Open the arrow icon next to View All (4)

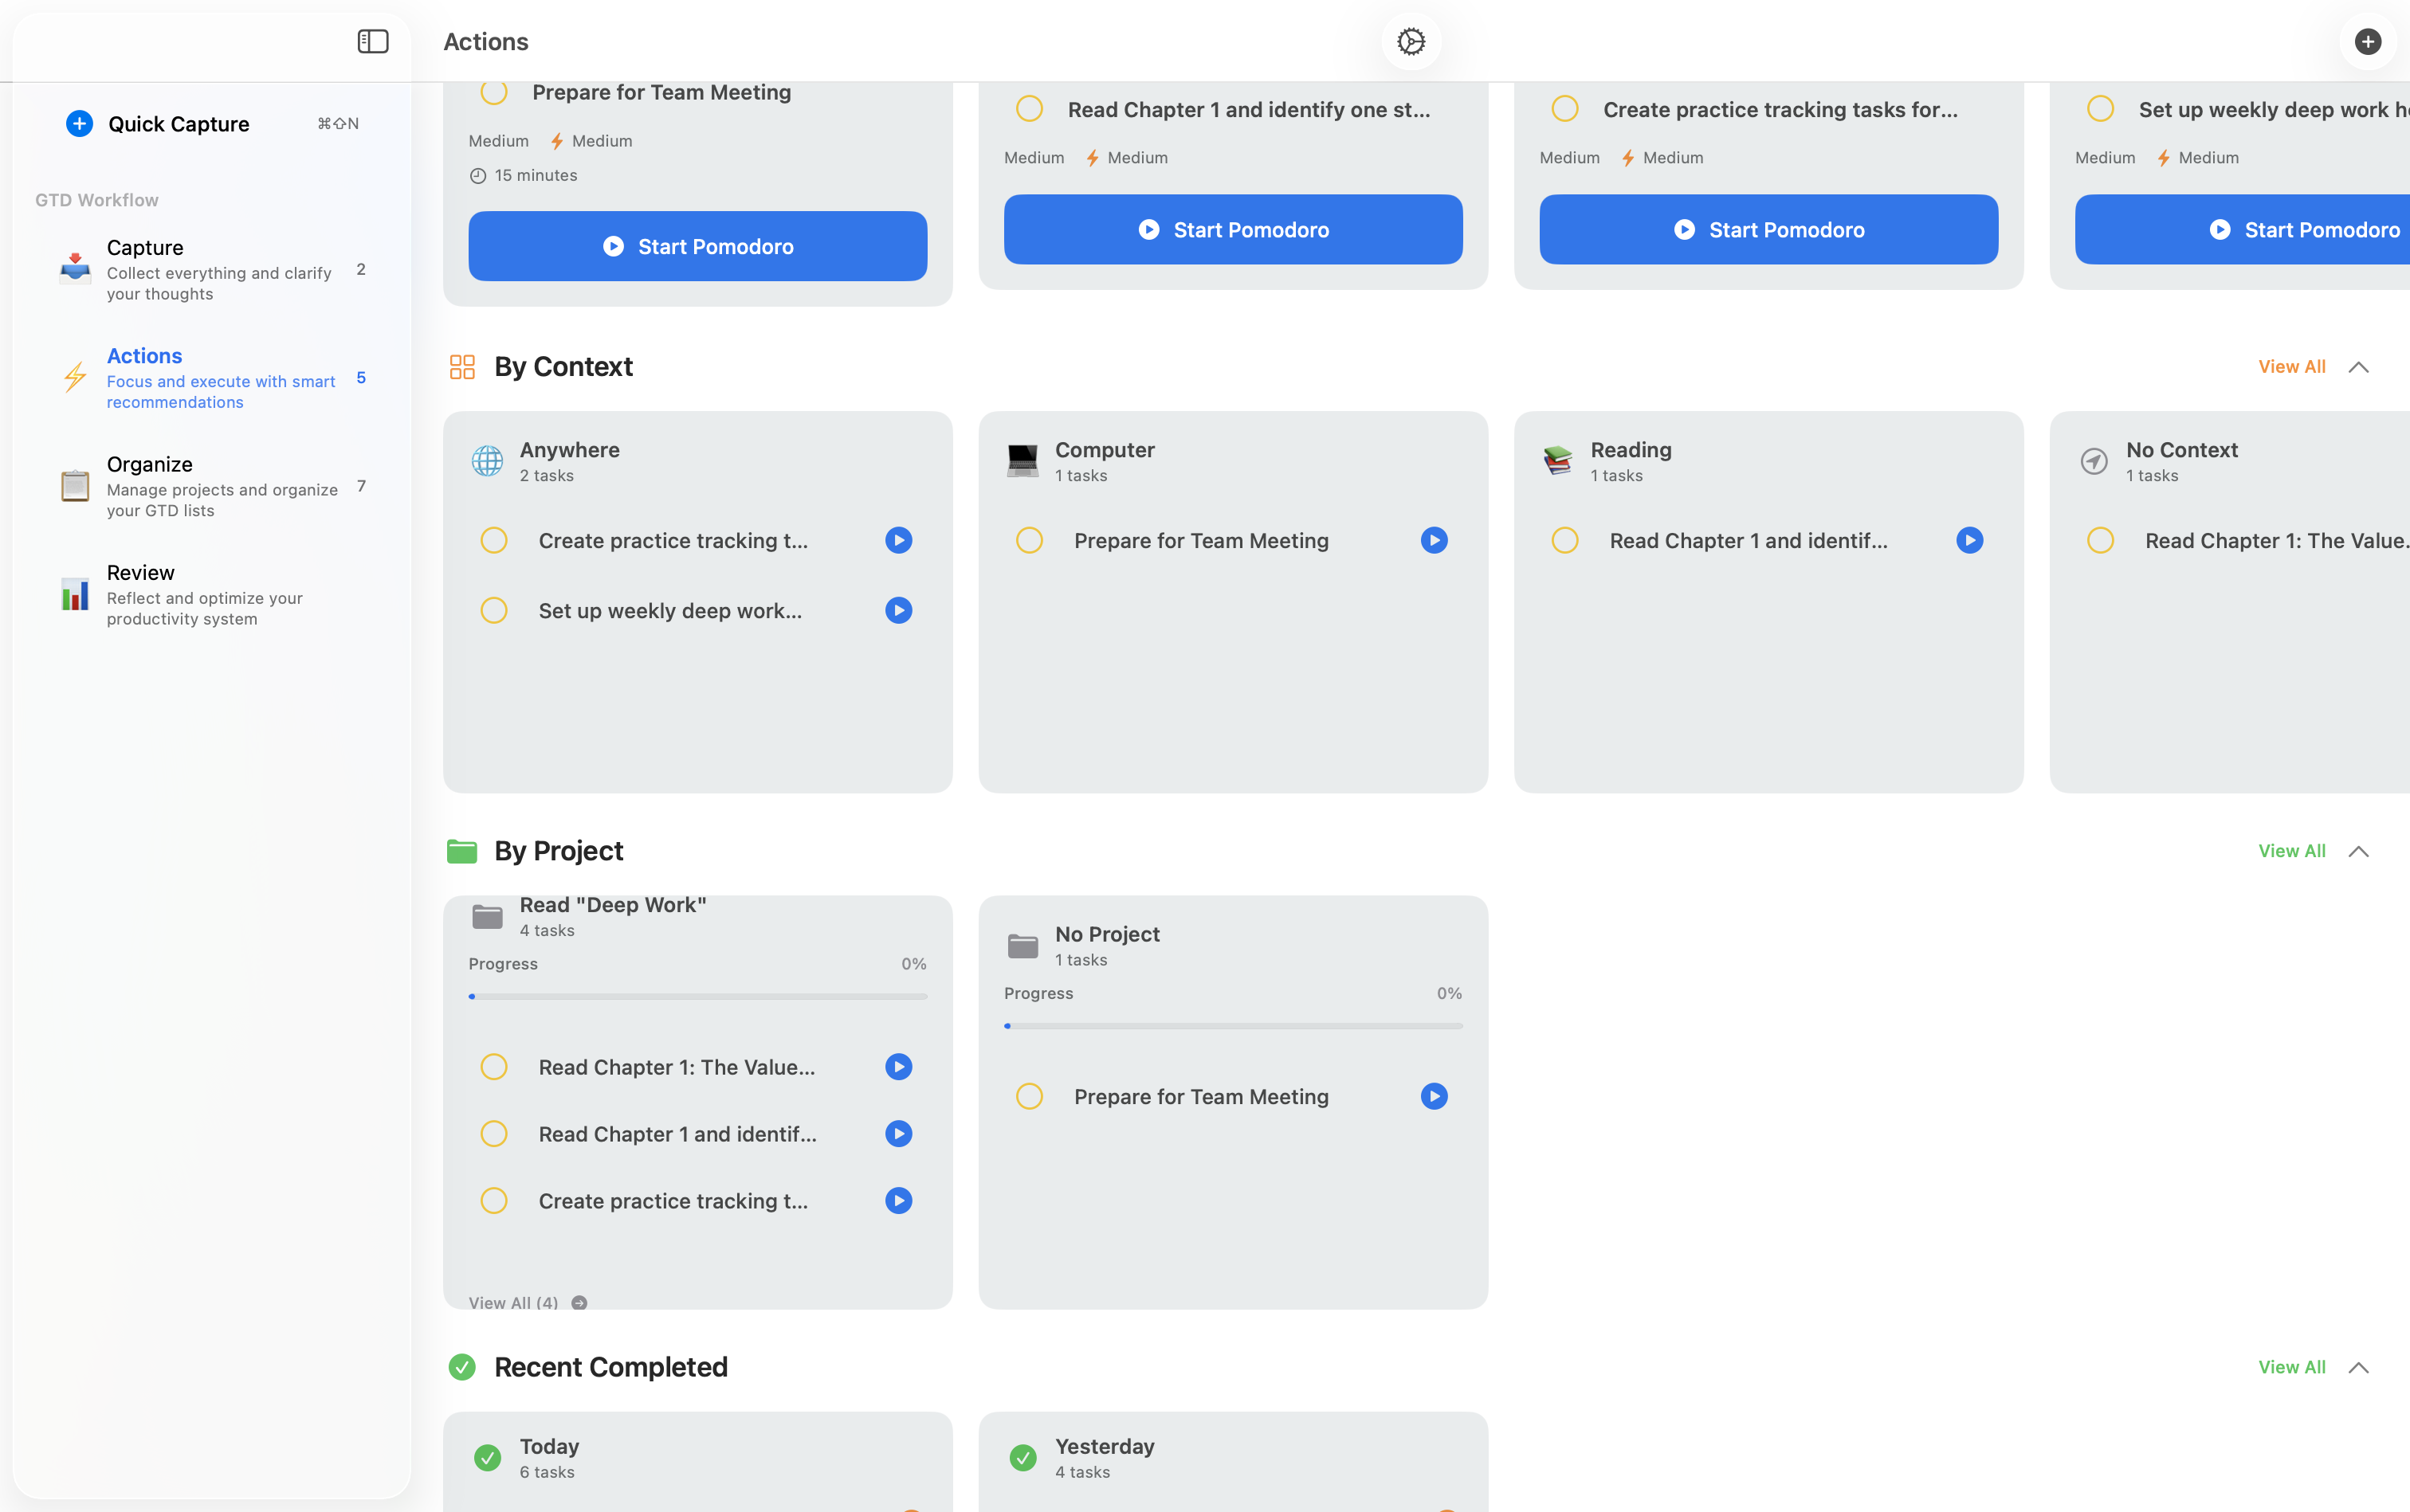[x=579, y=1302]
